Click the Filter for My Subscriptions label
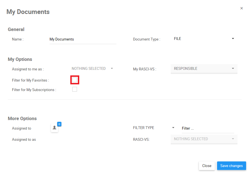The height and width of the screenshot is (174, 250). coord(34,90)
